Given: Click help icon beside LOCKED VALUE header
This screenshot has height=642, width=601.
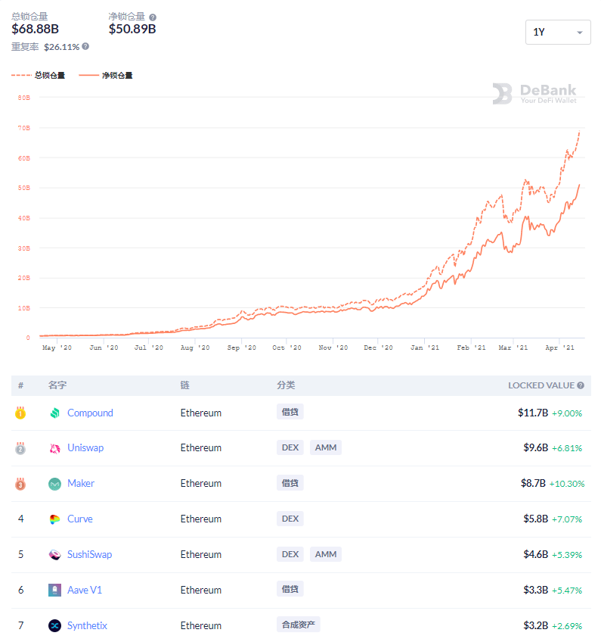Looking at the screenshot, I should point(581,385).
